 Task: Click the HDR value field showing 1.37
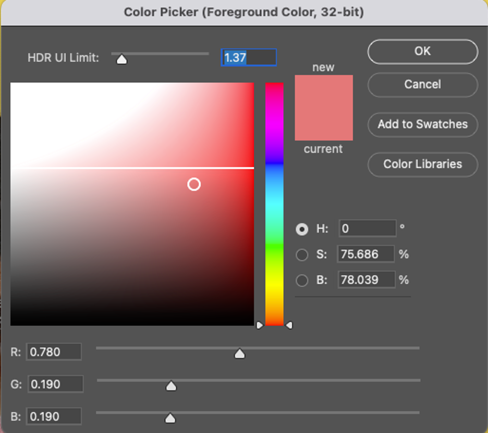249,58
